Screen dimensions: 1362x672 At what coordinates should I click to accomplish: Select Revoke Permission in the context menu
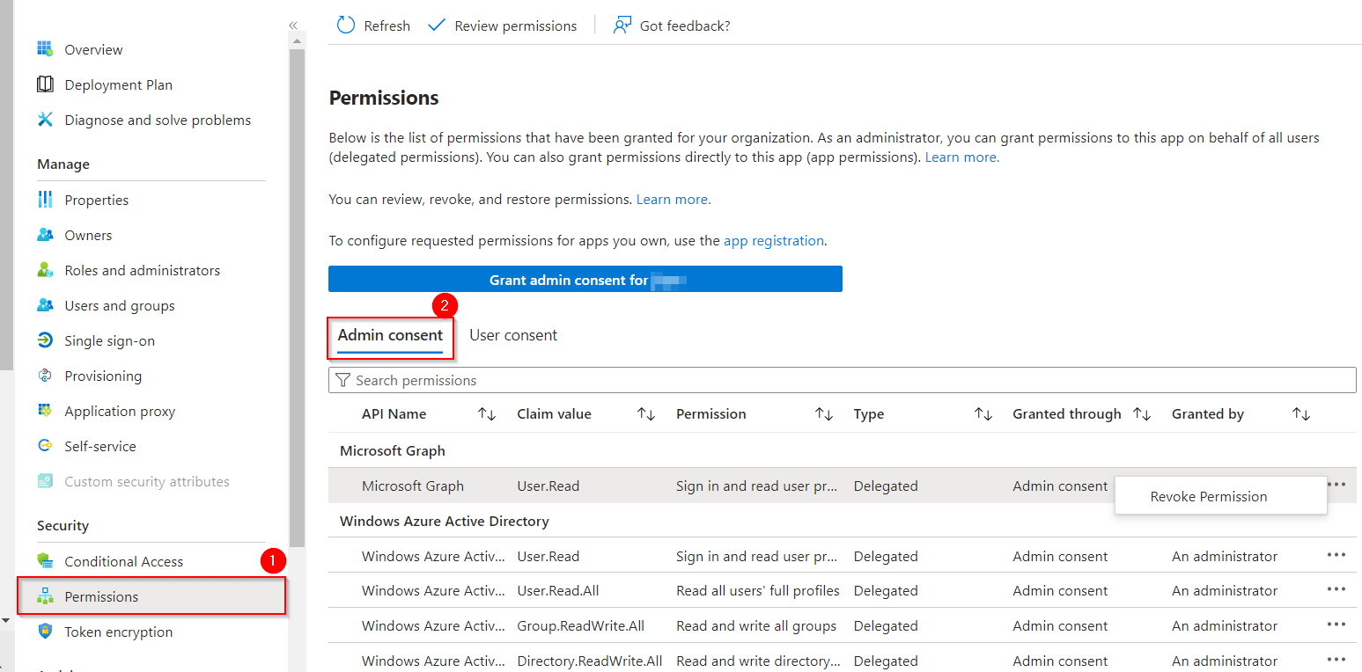pyautogui.click(x=1208, y=495)
